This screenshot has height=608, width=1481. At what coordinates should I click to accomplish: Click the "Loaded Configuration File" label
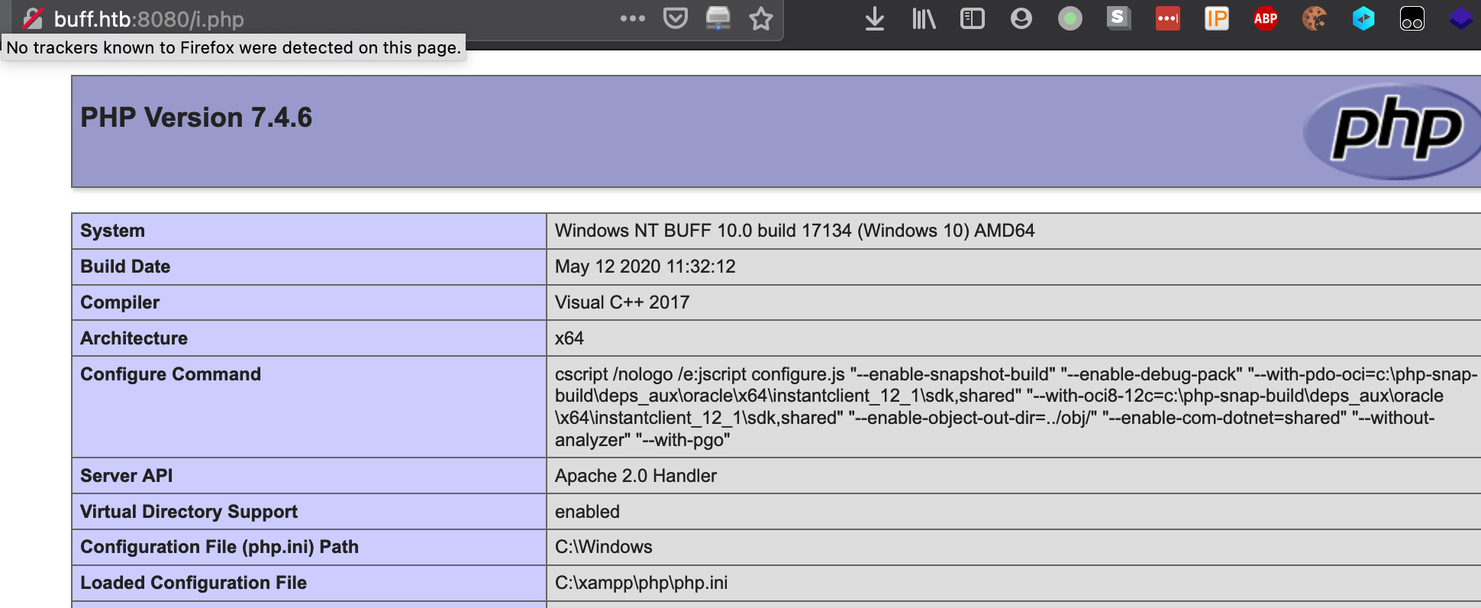193,583
